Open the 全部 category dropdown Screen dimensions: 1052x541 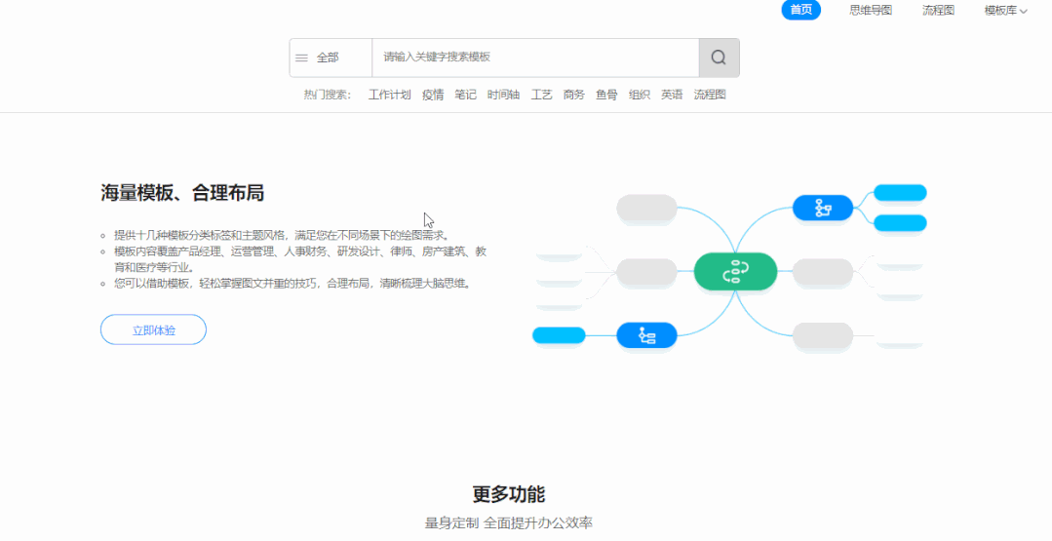coord(331,58)
